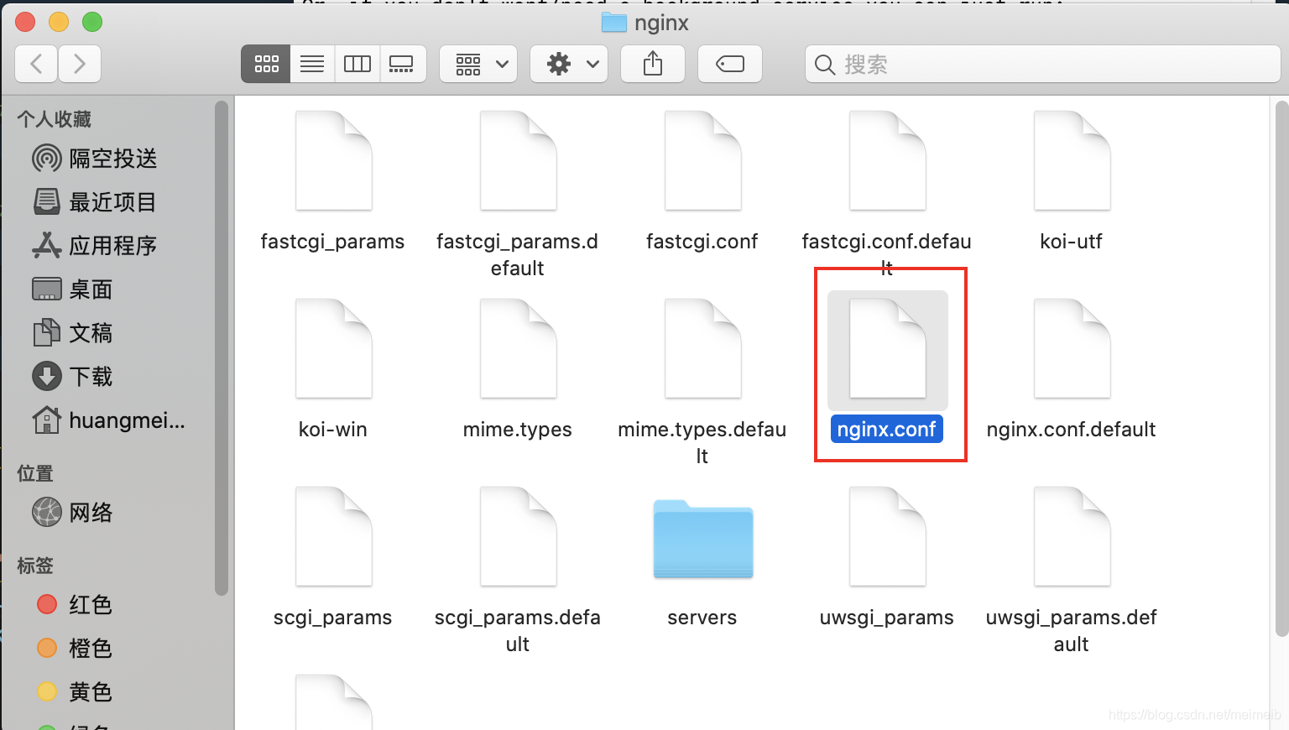Select the fastcgi_params.default file icon

(518, 160)
